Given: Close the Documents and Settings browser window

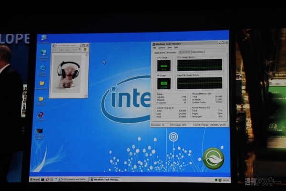Looking at the screenshot, I should coord(87,45).
